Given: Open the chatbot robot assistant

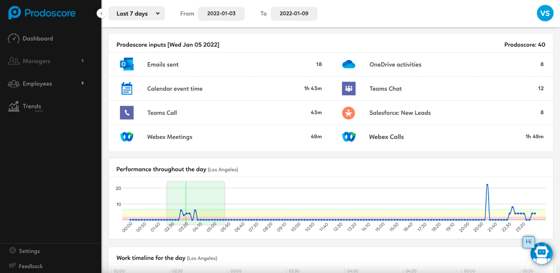Looking at the screenshot, I should (542, 253).
